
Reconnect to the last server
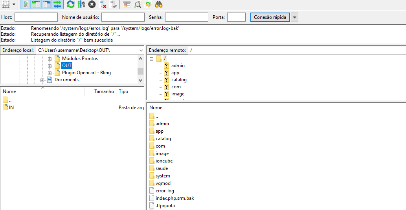click(x=113, y=4)
